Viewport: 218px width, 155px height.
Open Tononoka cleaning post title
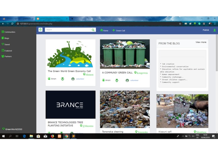113,132
